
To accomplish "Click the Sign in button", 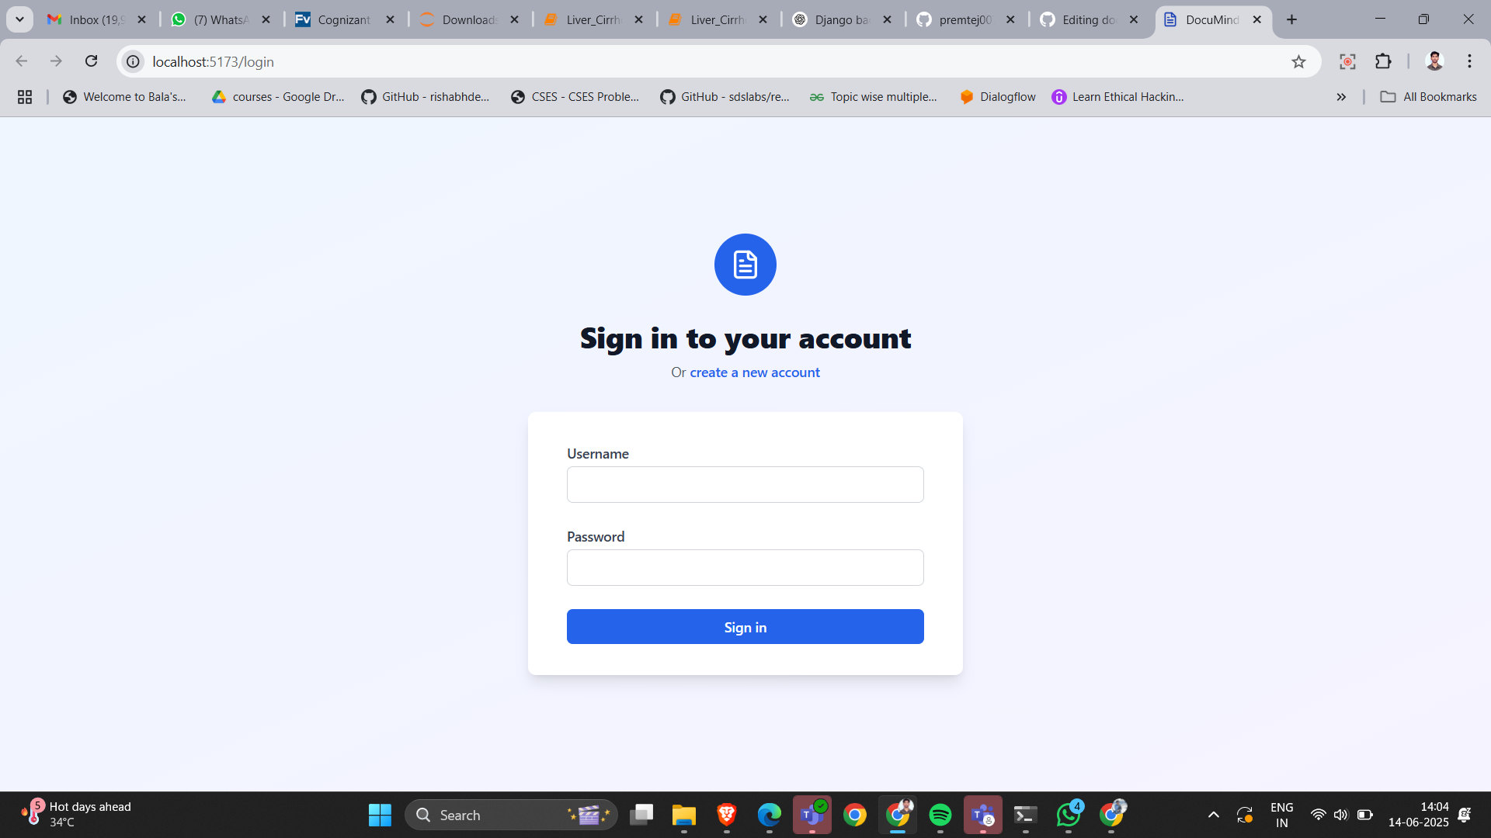I will 745,627.
